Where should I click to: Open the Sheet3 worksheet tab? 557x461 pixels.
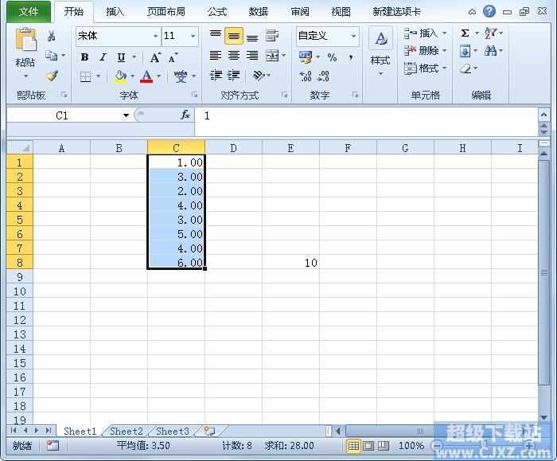pos(173,432)
